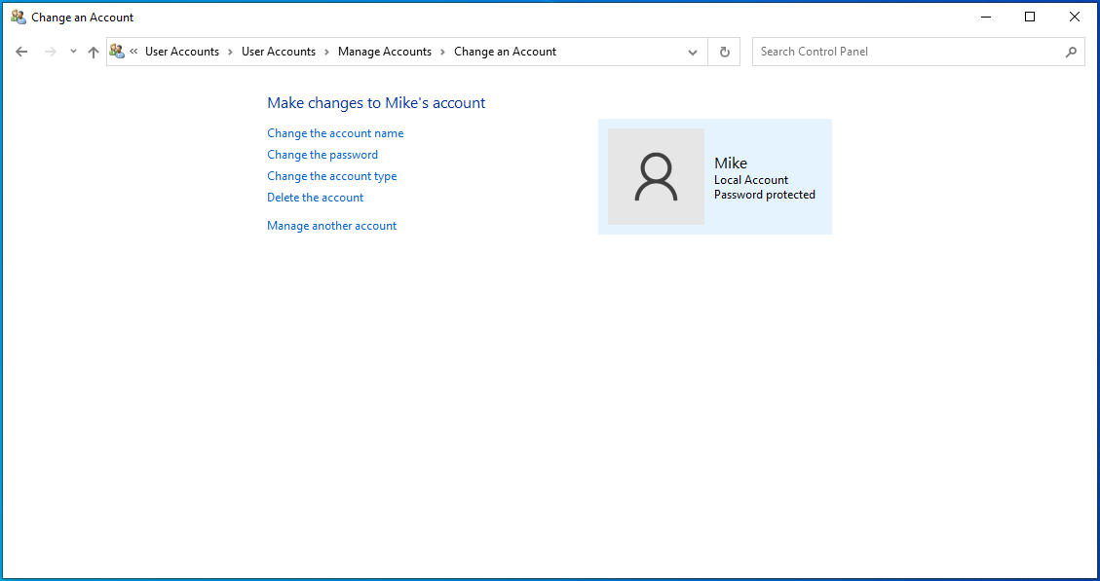The image size is (1100, 581).
Task: Refresh the Change an Account page
Action: click(724, 52)
